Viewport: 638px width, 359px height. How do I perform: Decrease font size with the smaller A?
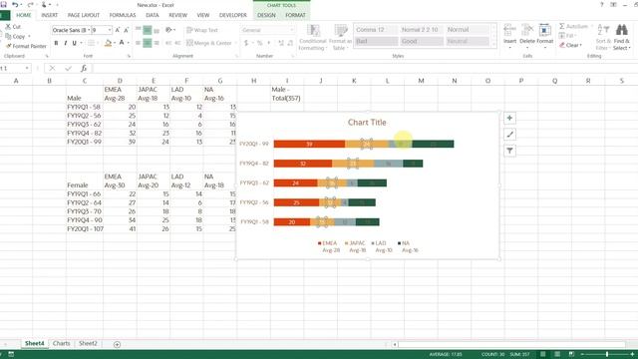coord(127,30)
